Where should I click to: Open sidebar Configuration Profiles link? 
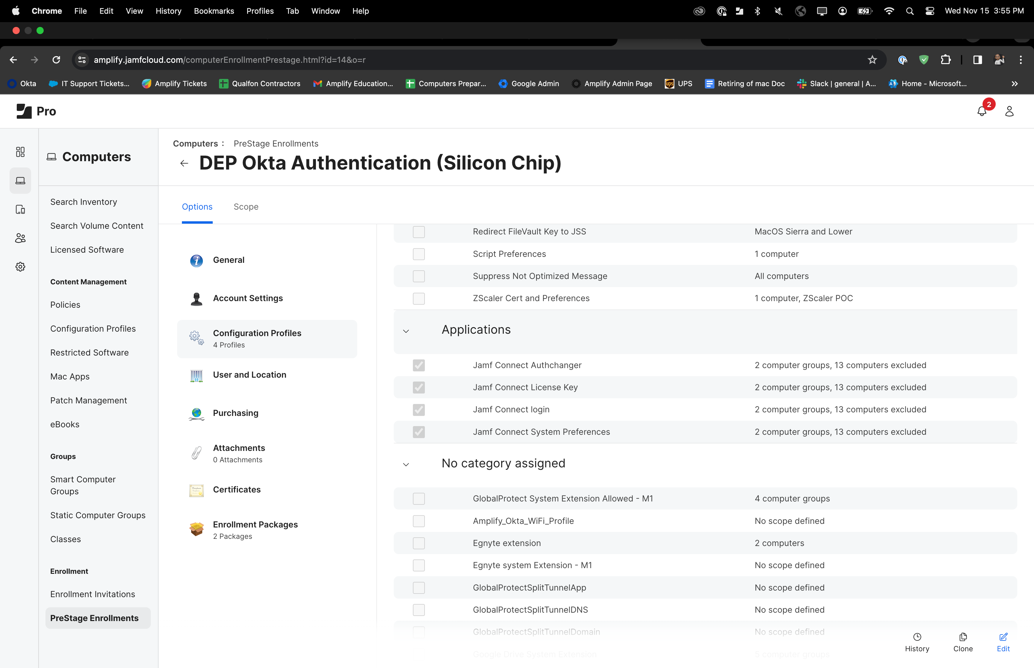click(x=93, y=328)
